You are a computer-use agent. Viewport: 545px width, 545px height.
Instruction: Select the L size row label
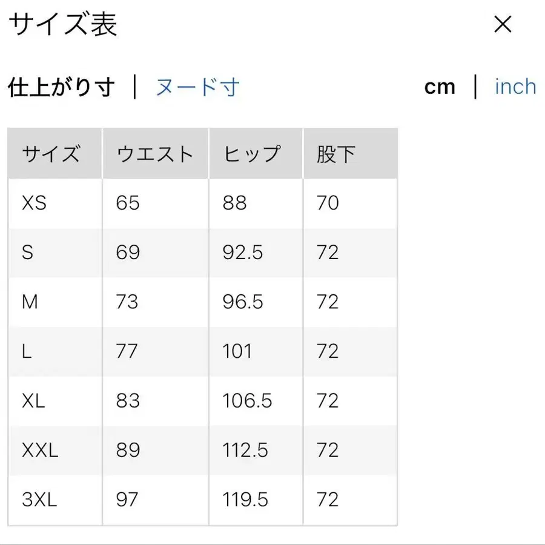(26, 351)
